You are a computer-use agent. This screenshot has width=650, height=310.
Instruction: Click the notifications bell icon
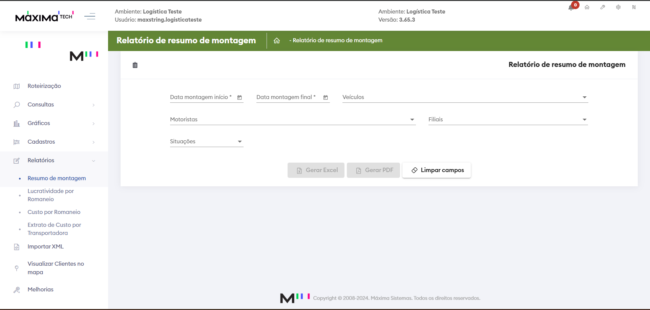(571, 7)
